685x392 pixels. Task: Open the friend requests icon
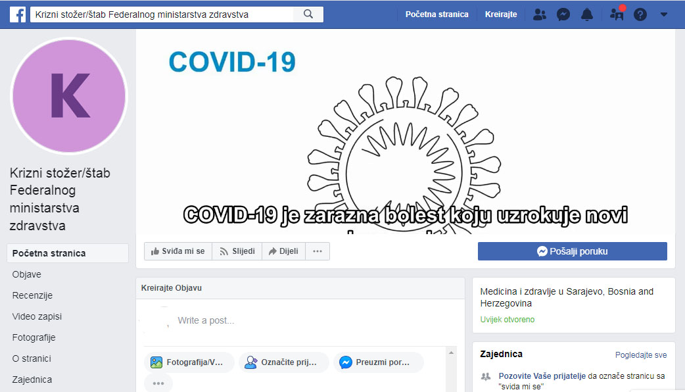tap(539, 14)
